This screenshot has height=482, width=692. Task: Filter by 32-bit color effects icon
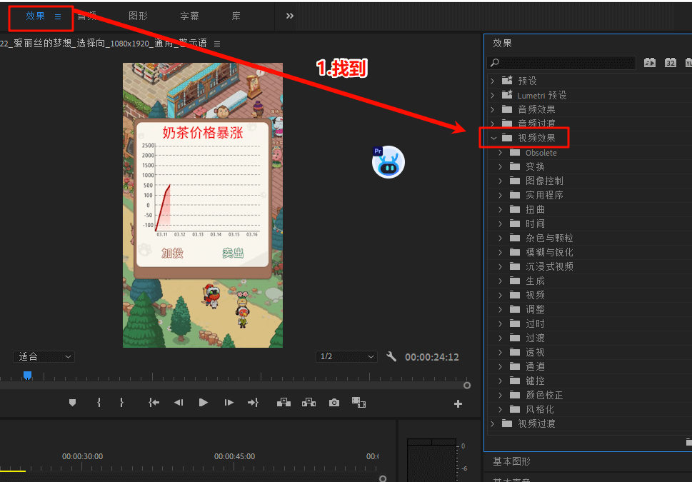click(670, 63)
